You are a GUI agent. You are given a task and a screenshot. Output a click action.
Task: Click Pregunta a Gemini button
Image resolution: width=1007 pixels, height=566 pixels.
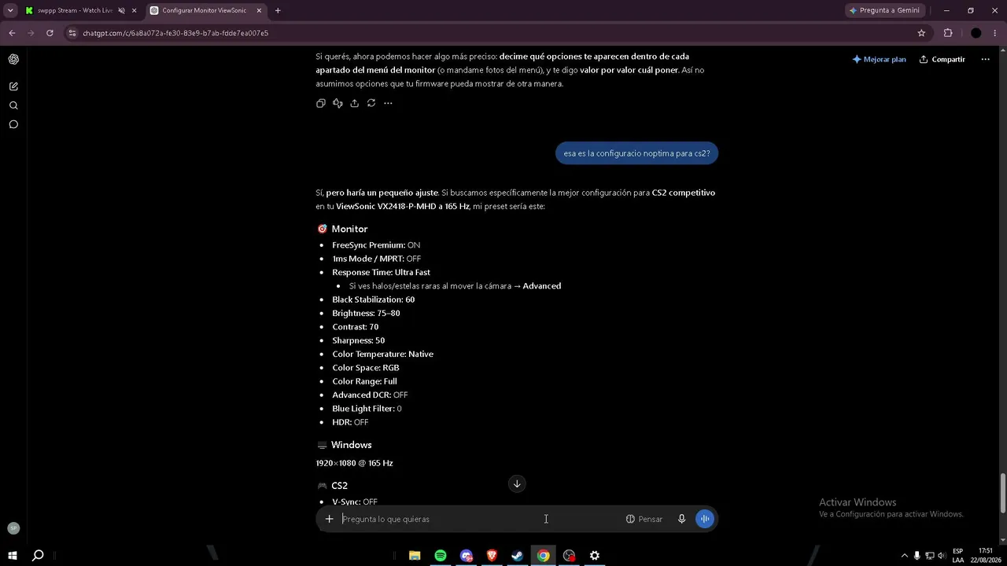(x=886, y=11)
